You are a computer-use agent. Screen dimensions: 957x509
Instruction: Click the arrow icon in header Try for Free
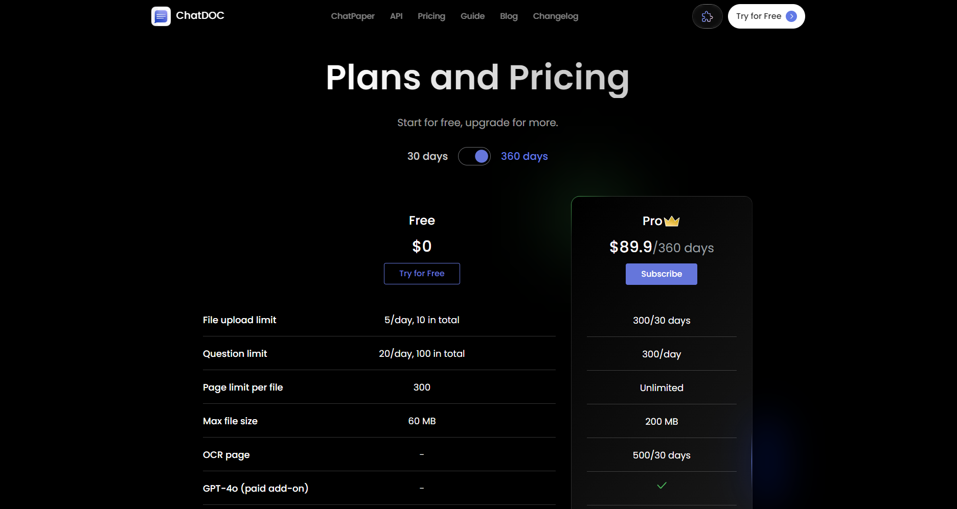tap(791, 16)
